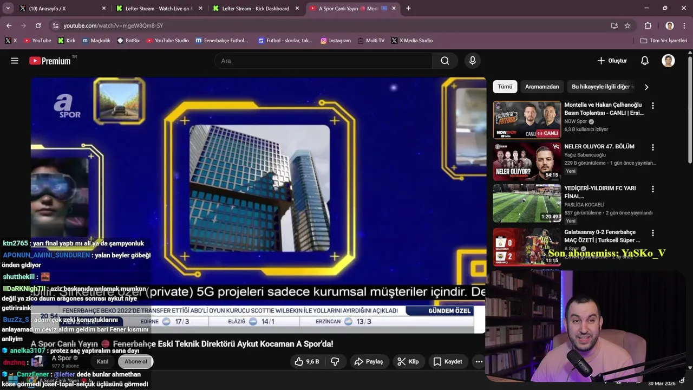Open the YouTube hamburger guide menu
Viewport: 693px width, 390px height.
click(x=15, y=61)
